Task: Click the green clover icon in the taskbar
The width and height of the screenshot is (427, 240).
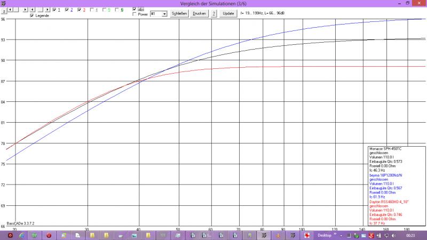Action: (35, 235)
